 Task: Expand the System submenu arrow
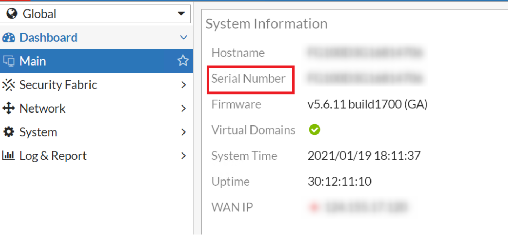click(183, 132)
